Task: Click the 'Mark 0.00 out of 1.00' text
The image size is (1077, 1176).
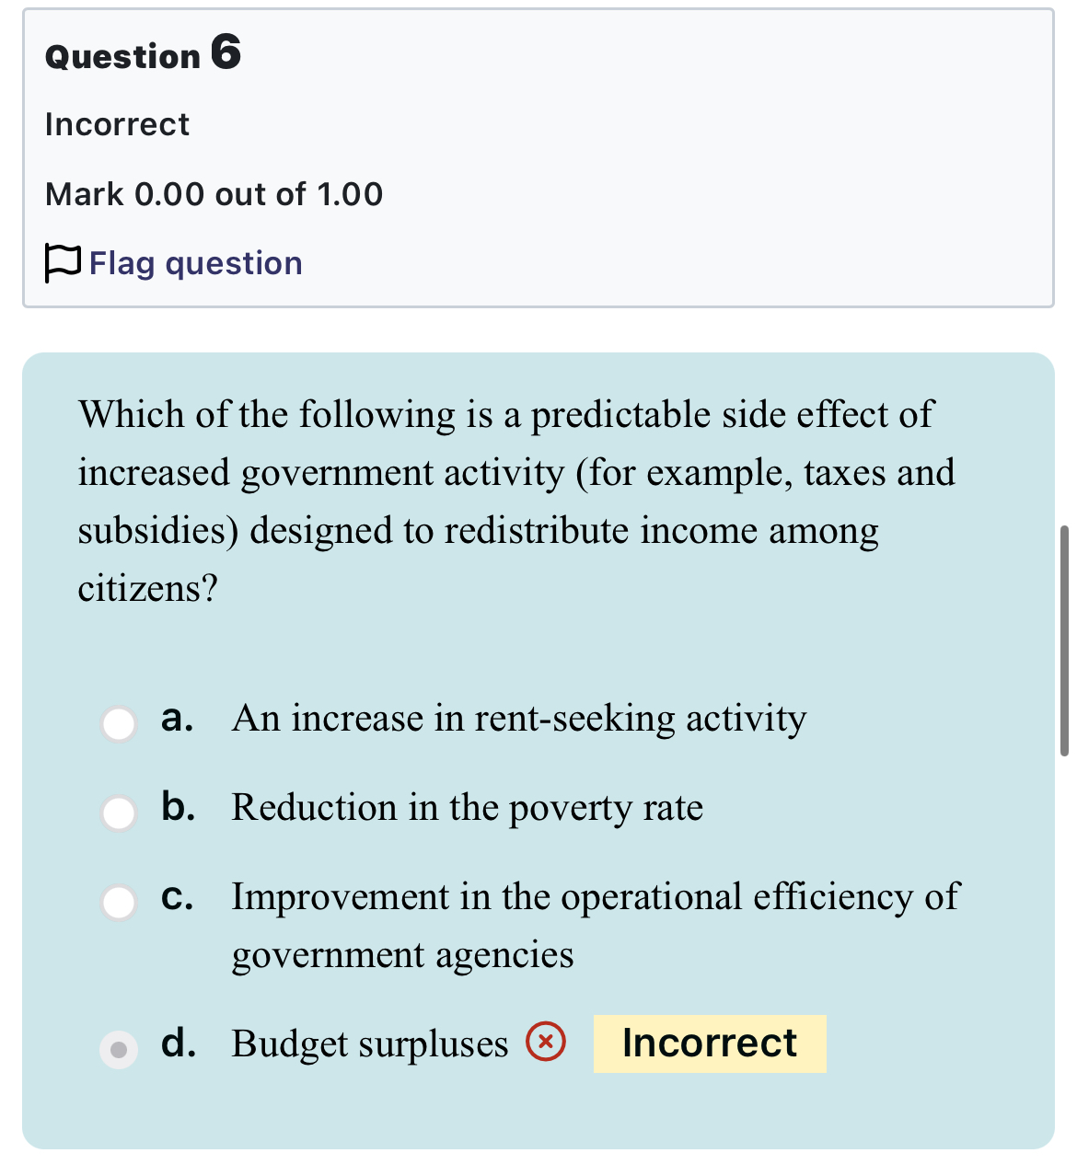Action: pyautogui.click(x=214, y=194)
